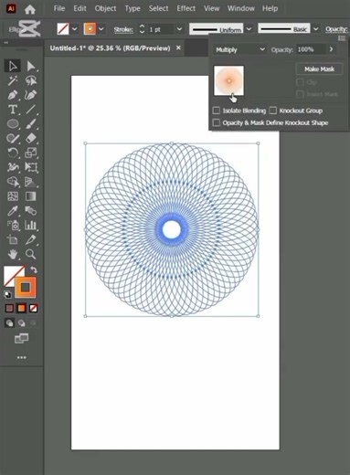
Task: Open the File menu
Action: point(59,8)
